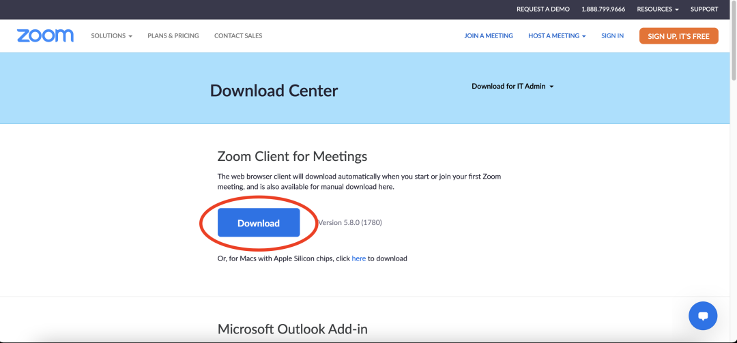
Task: Click the Download Center heading
Action: point(274,91)
